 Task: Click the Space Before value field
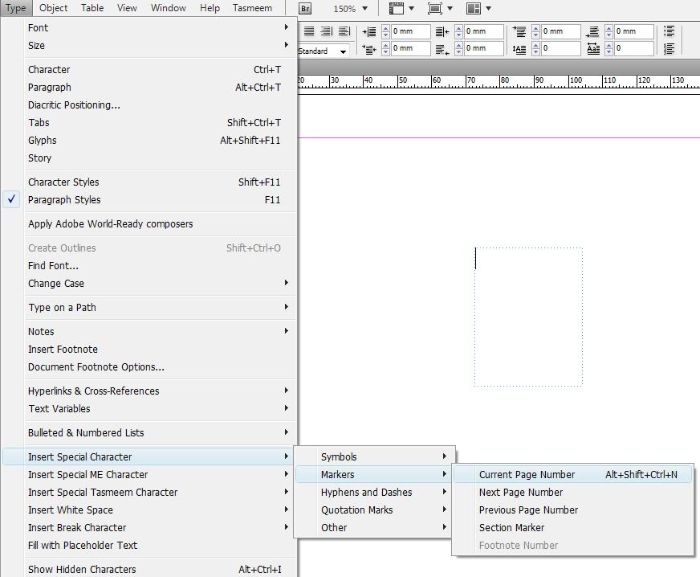point(560,31)
